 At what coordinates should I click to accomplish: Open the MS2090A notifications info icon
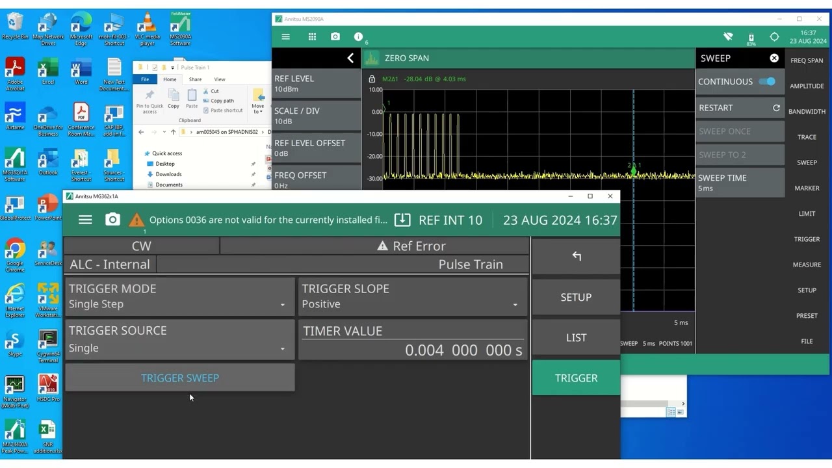point(358,37)
